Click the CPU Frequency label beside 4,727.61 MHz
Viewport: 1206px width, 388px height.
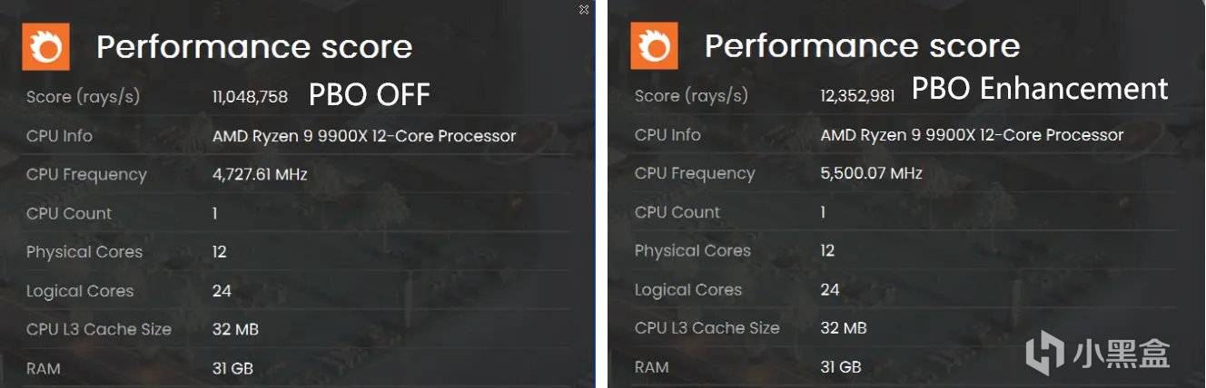(86, 174)
